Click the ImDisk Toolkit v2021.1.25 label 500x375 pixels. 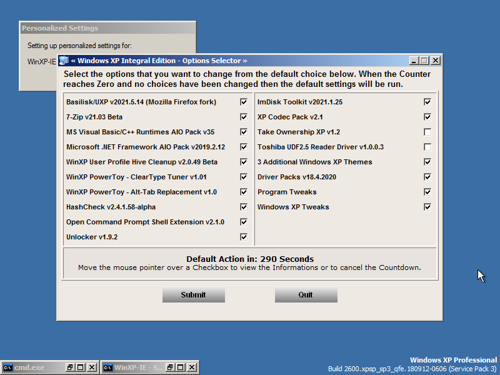300,102
